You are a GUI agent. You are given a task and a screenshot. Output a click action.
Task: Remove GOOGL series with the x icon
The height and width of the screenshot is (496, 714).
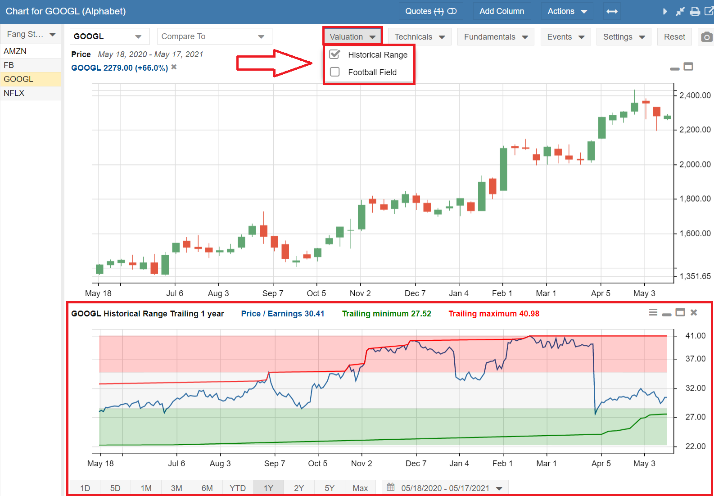pyautogui.click(x=174, y=67)
